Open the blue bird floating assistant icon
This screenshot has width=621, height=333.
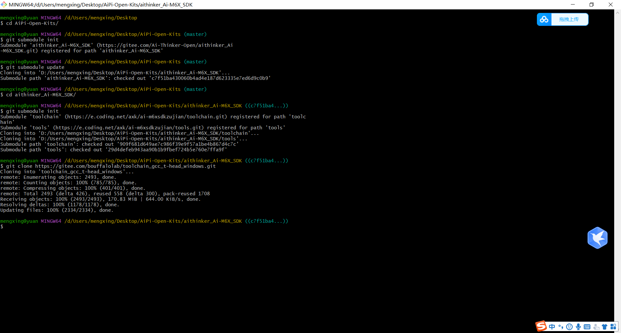(597, 238)
